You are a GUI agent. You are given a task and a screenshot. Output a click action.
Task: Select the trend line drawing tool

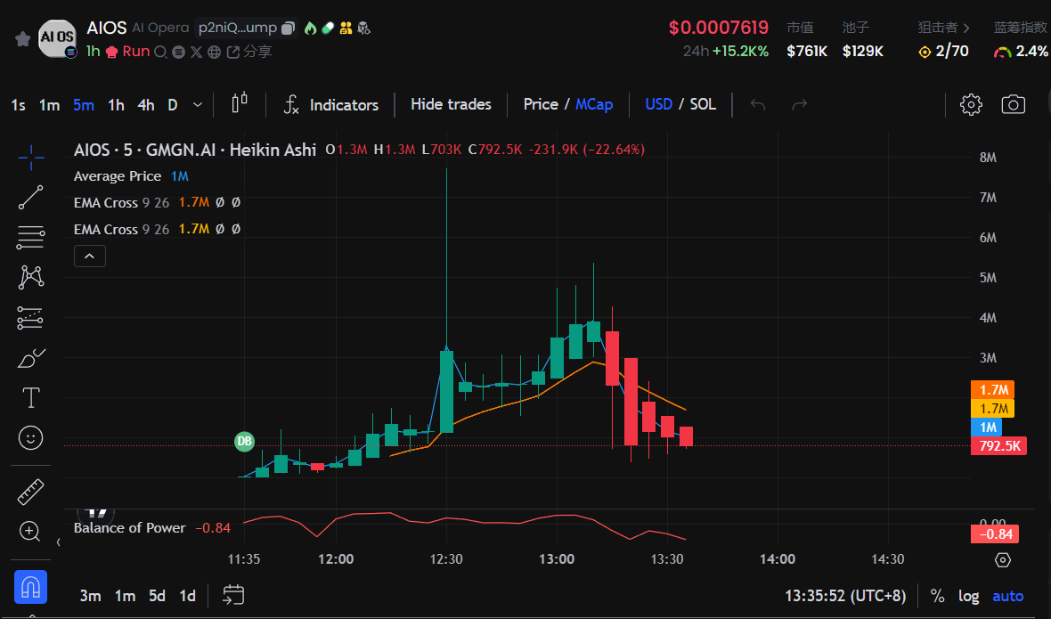pos(31,198)
